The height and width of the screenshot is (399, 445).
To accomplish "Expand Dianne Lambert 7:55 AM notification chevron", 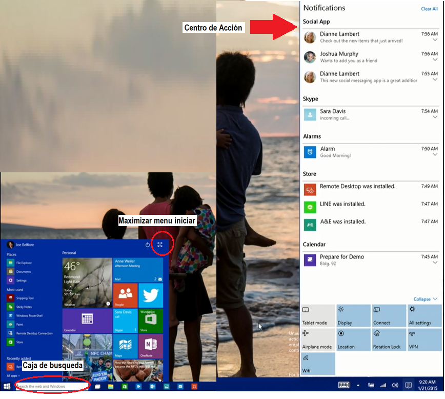I will pos(435,79).
